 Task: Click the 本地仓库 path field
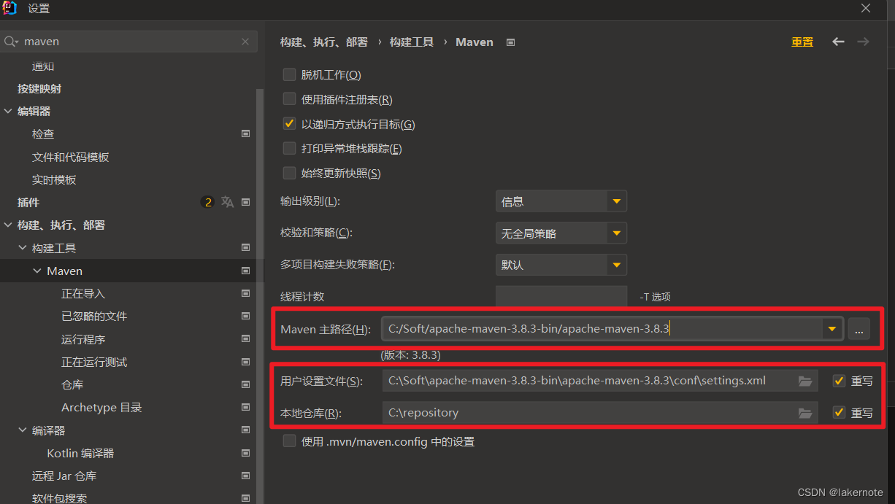[599, 413]
